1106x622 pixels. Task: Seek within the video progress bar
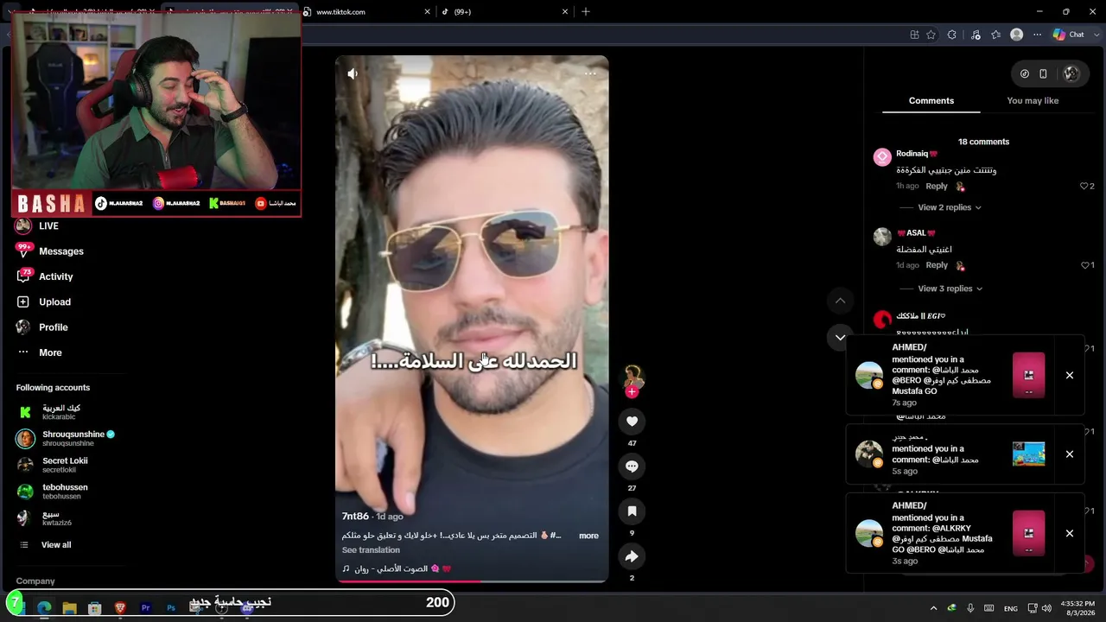coord(472,581)
